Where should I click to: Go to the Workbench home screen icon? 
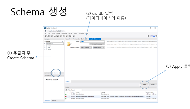click(45, 31)
